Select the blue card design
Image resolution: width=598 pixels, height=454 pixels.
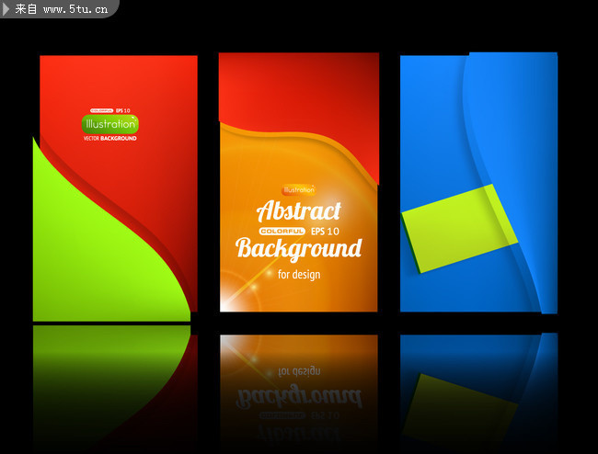tap(478, 183)
